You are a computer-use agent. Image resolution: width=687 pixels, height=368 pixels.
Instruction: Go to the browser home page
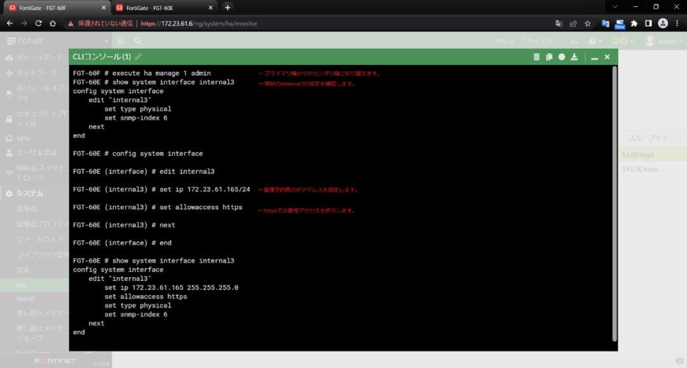[53, 24]
